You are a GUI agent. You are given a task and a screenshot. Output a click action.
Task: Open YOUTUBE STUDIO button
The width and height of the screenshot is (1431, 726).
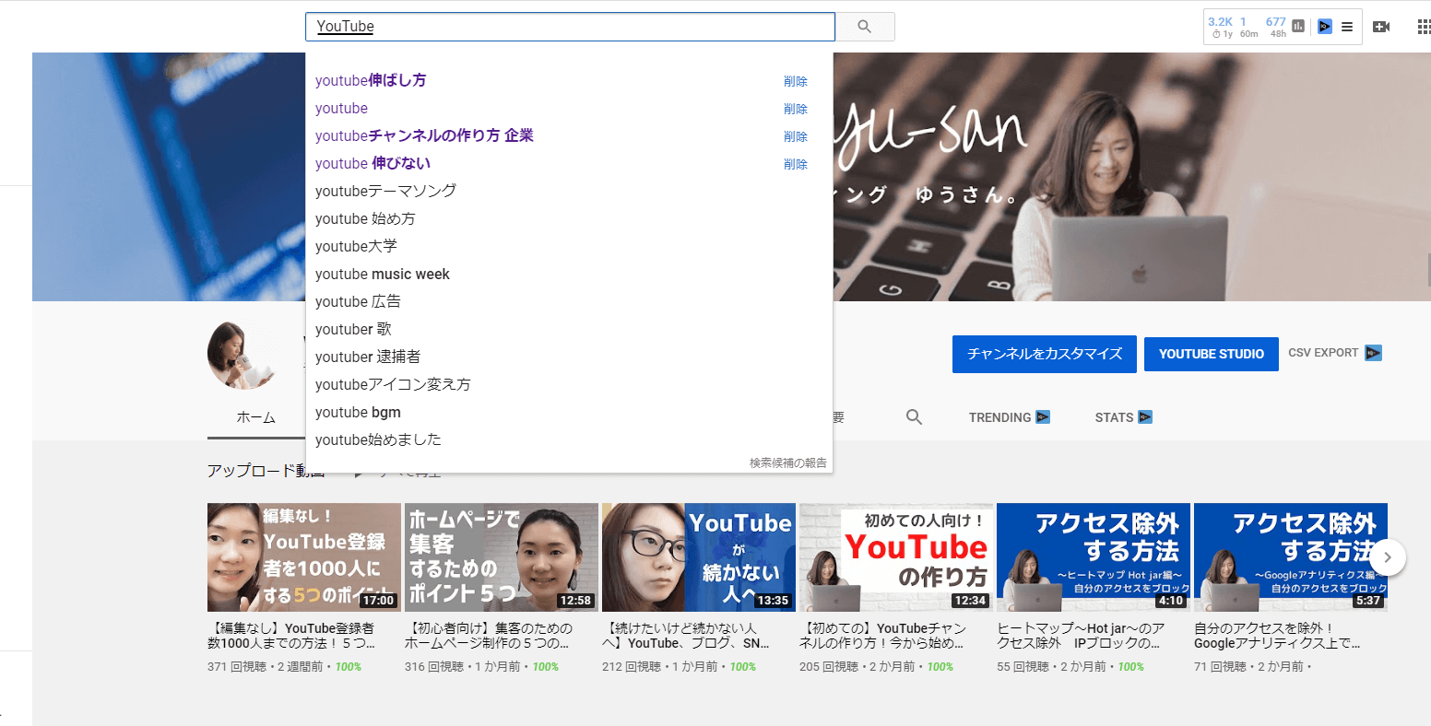tap(1212, 354)
